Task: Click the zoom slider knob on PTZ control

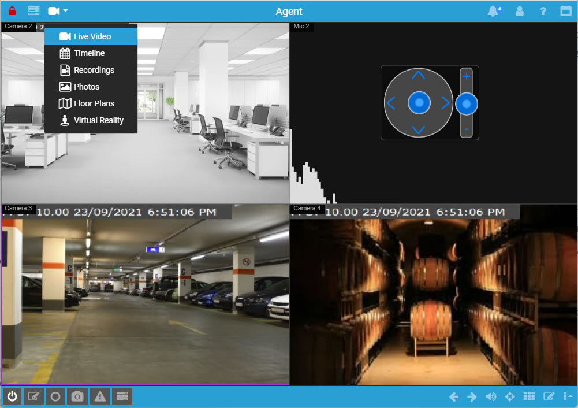Action: tap(467, 103)
